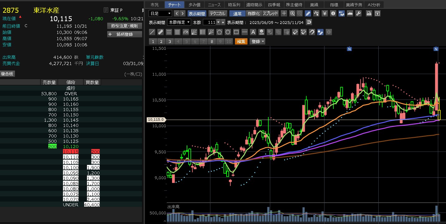Switch chart mode to 指数化
Screen dimensions: 446x224
(x=253, y=13)
